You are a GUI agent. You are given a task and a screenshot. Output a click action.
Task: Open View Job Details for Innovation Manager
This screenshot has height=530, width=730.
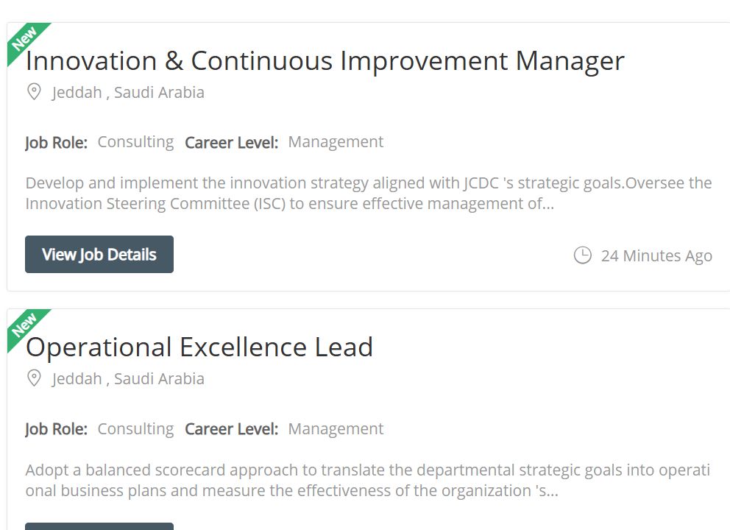pos(99,254)
